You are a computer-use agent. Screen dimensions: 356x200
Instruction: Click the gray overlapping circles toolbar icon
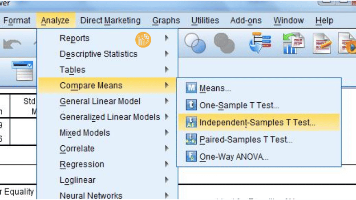click(x=224, y=43)
